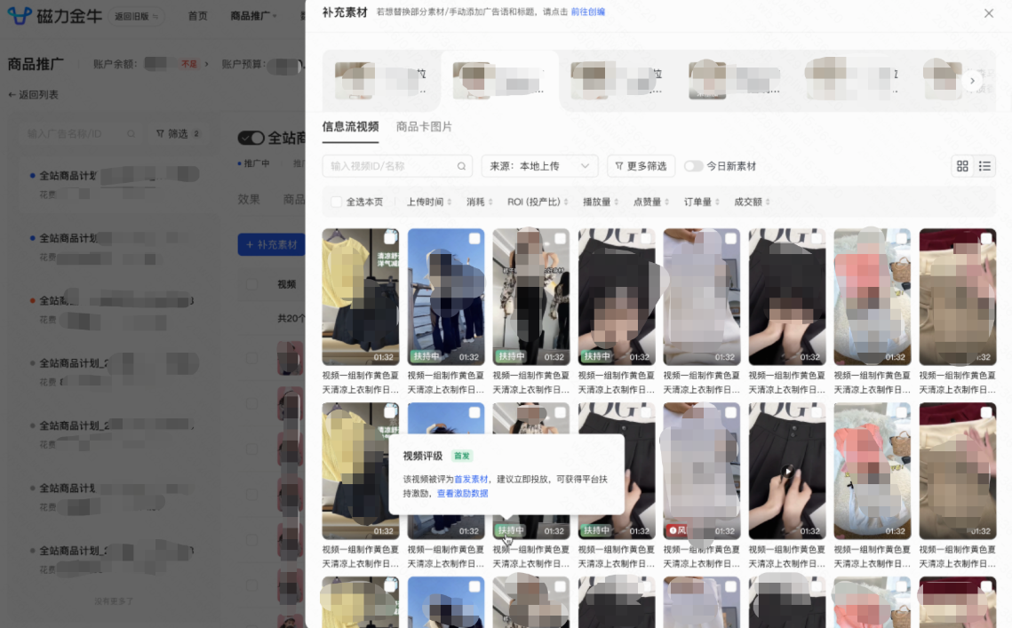Open the 来源: 本地上传 dropdown

click(539, 166)
